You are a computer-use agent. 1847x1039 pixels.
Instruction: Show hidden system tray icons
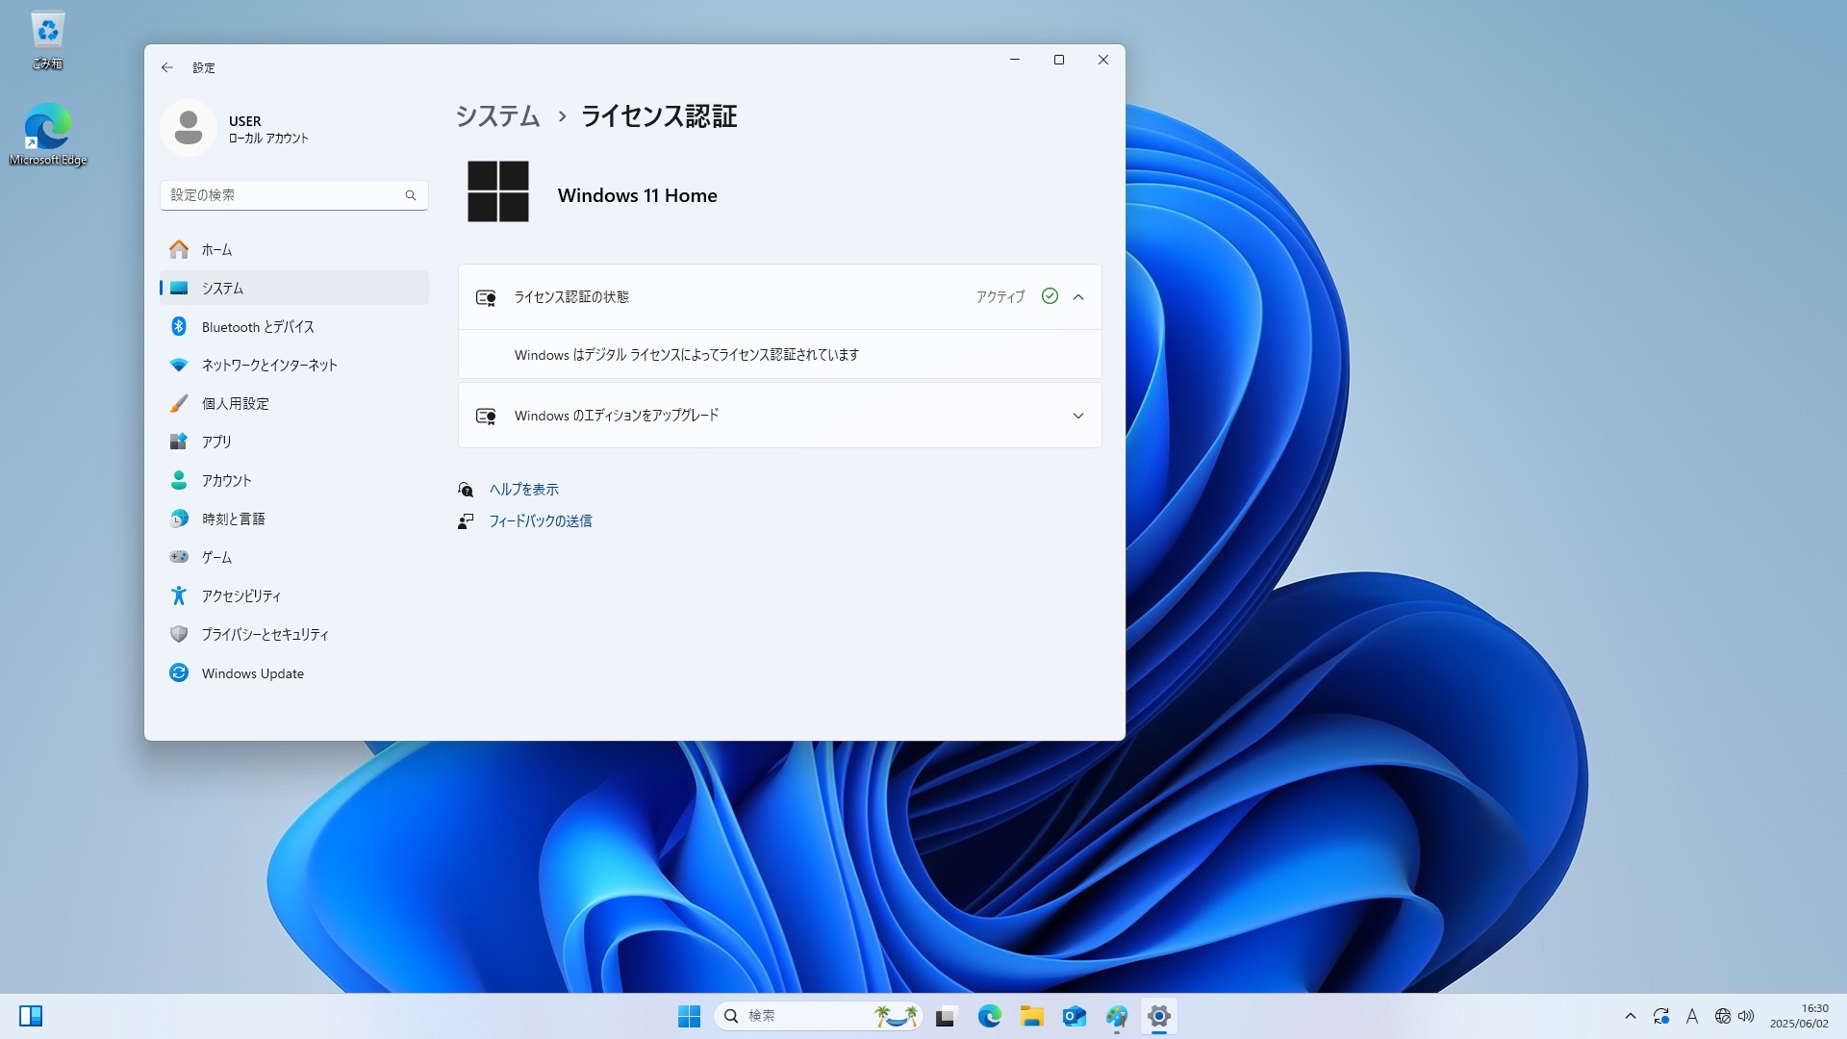1630,1016
